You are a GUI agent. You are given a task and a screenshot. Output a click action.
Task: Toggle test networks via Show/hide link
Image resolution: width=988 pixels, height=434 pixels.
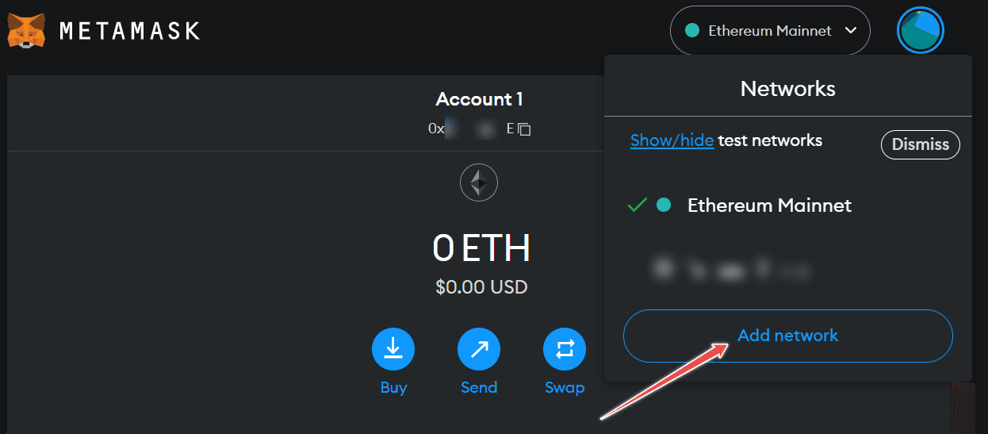[672, 141]
